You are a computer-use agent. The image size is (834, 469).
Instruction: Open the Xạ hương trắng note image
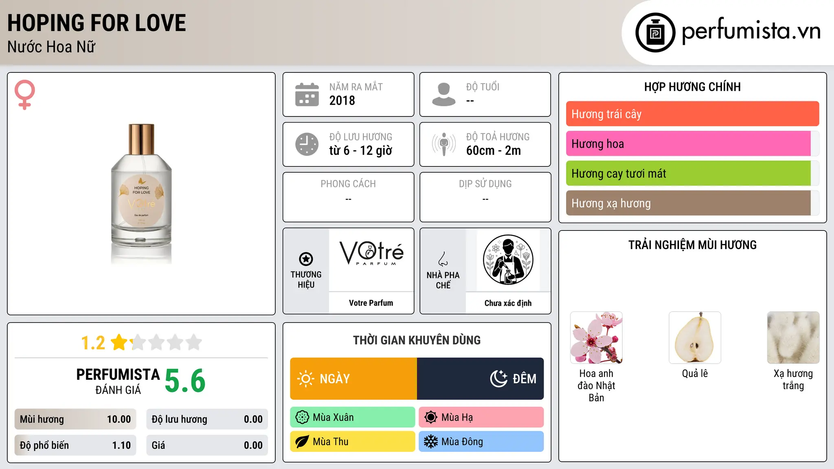coord(793,338)
